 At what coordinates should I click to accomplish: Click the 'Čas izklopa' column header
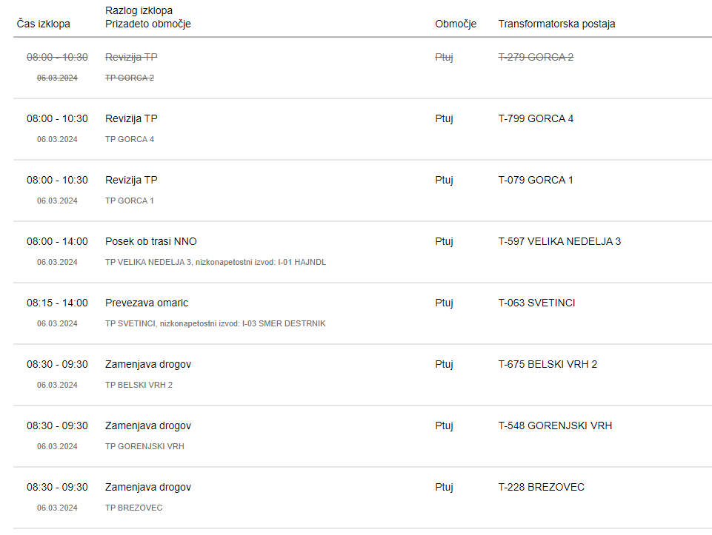click(x=44, y=24)
